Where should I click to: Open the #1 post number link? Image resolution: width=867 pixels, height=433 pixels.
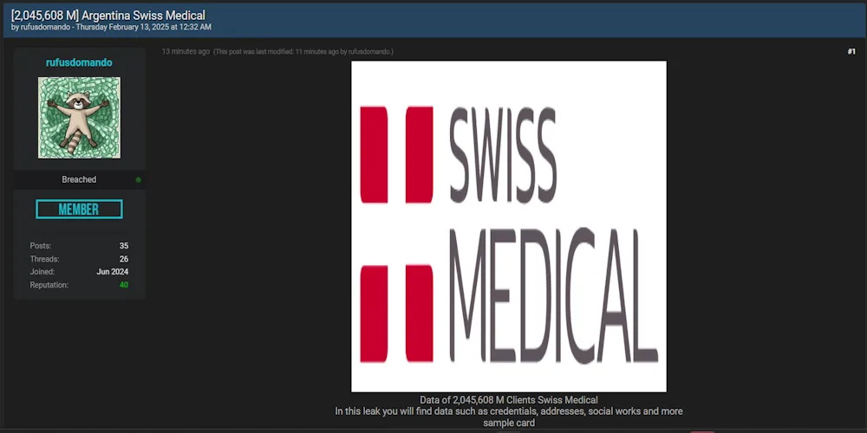pyautogui.click(x=851, y=51)
